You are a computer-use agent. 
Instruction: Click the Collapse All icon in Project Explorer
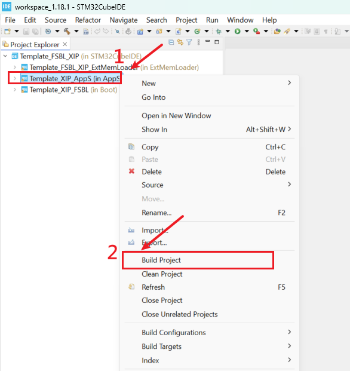pyautogui.click(x=171, y=42)
